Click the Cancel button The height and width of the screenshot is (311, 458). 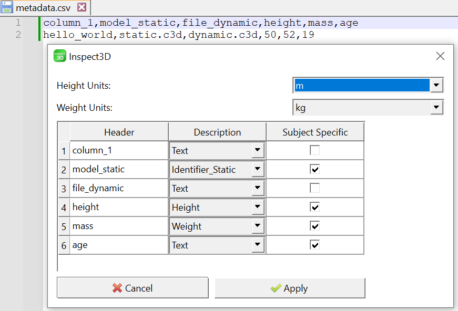(x=133, y=288)
